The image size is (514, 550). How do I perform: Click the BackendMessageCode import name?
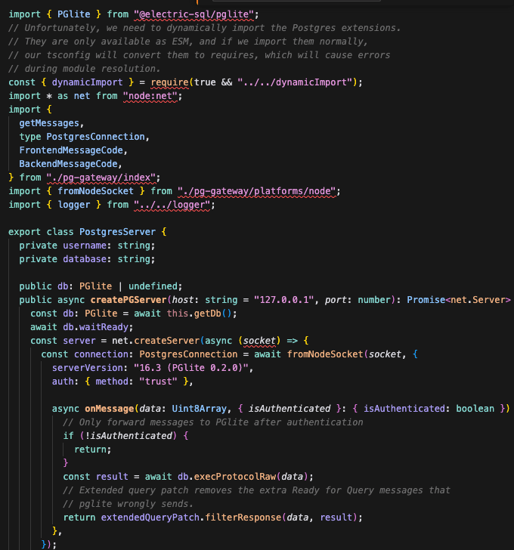click(69, 164)
